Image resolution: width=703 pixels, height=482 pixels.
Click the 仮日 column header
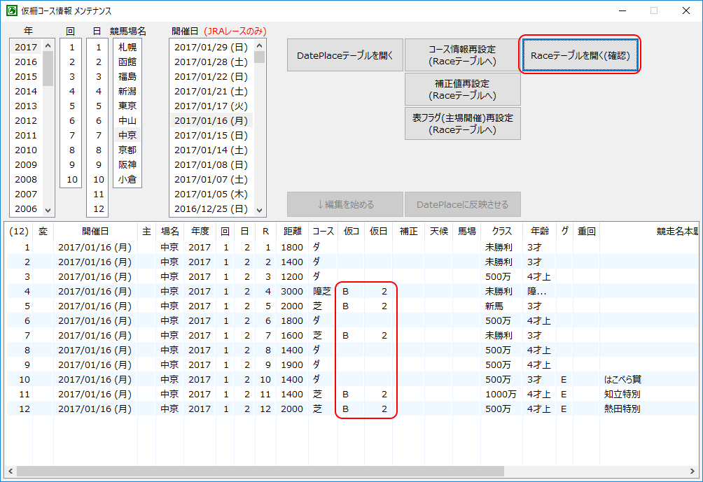click(378, 231)
